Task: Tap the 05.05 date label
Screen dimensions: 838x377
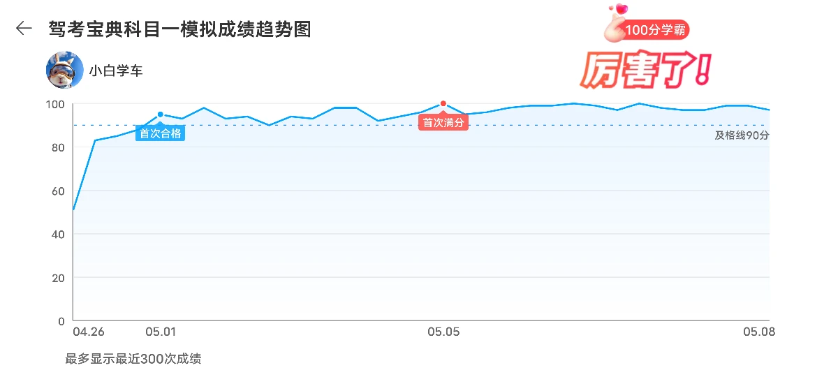Action: point(443,332)
